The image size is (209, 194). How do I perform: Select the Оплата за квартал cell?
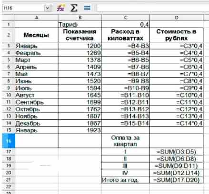click(x=125, y=141)
